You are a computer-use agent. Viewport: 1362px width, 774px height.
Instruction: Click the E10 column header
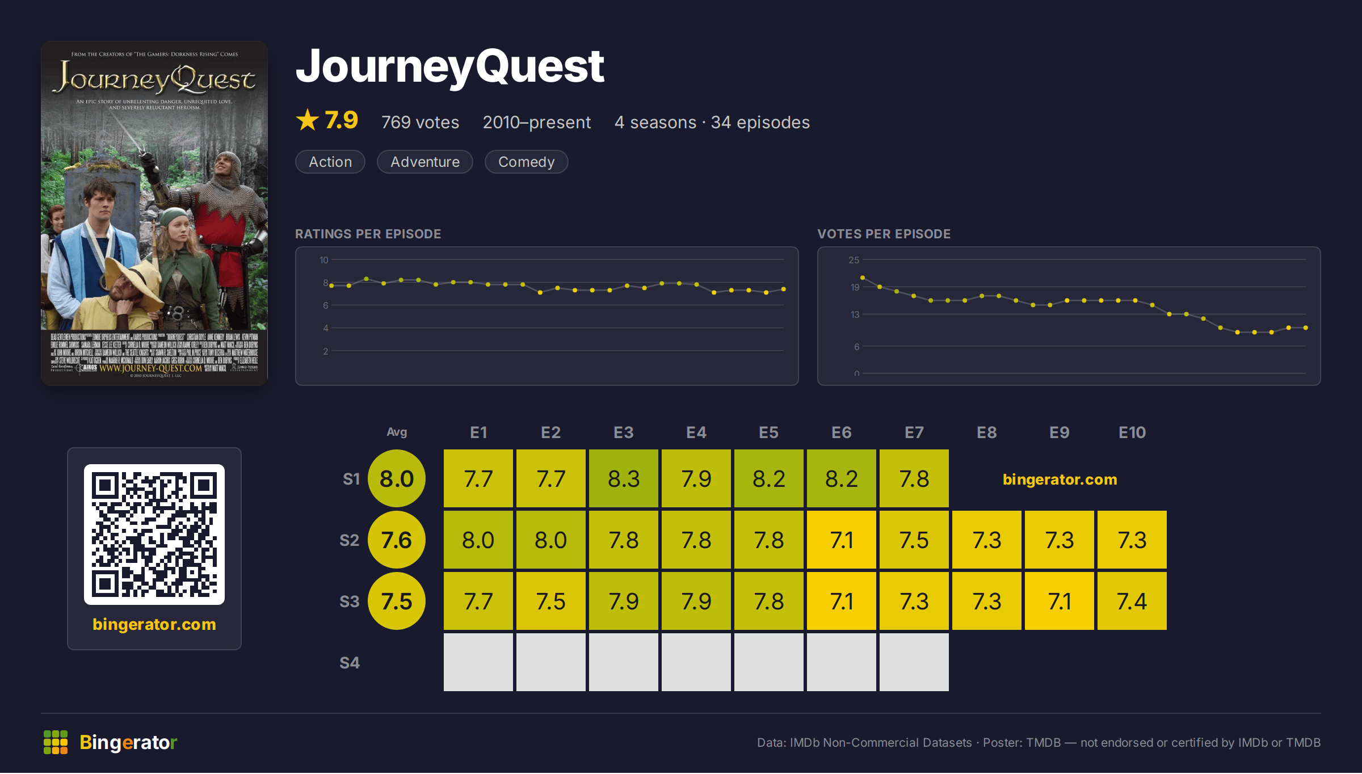(x=1132, y=432)
